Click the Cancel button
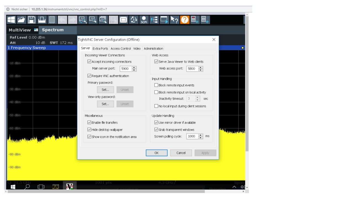 click(x=181, y=153)
